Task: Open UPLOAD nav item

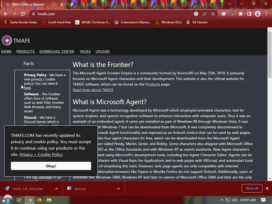Action: tap(103, 52)
